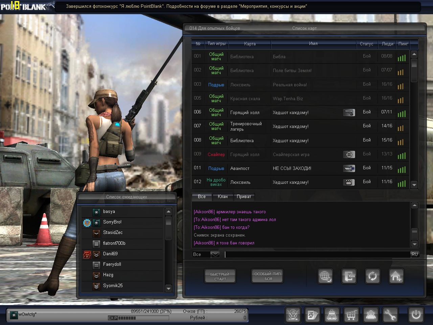Click rank chevron icon next to Hazg
Image resolution: width=433 pixels, height=325 pixels.
pos(96,275)
